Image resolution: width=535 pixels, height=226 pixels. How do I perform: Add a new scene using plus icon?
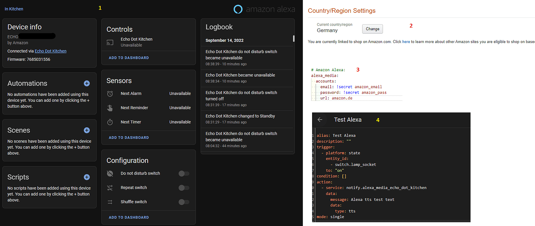coord(86,130)
